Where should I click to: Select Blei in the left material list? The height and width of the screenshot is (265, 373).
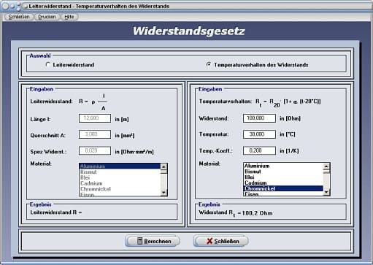click(120, 177)
